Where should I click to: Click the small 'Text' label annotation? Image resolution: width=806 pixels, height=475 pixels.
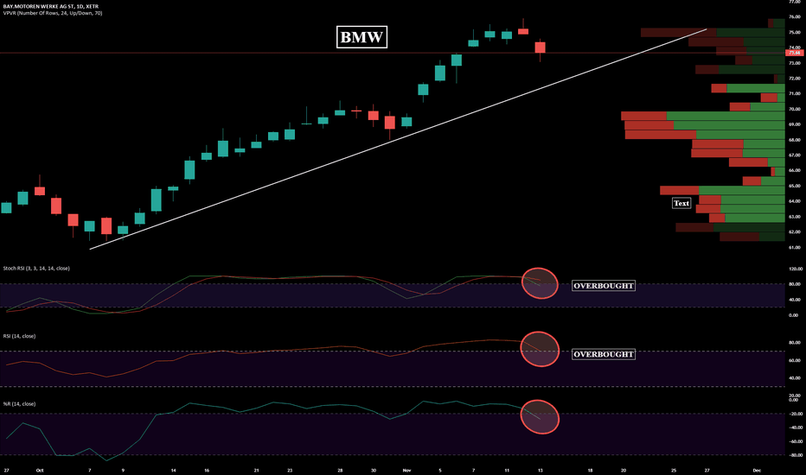click(681, 203)
